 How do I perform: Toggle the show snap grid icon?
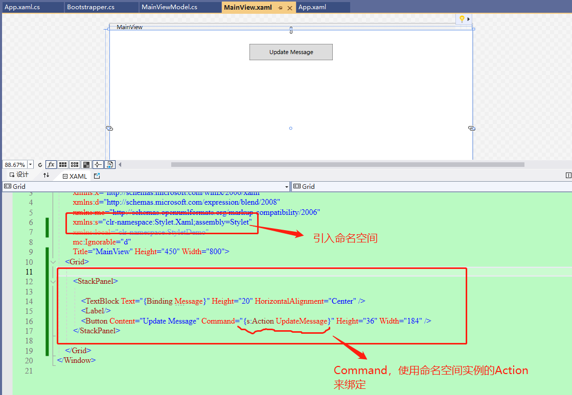(x=63, y=164)
